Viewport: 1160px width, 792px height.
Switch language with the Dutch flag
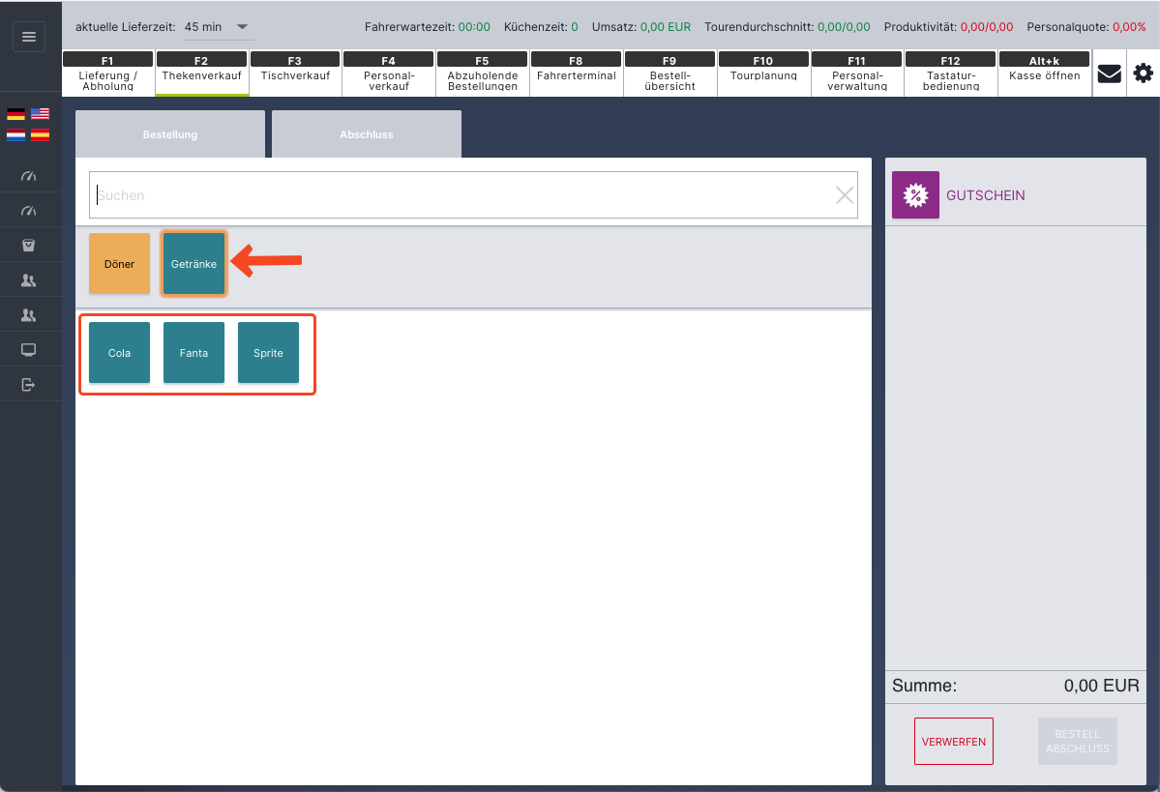(15, 134)
